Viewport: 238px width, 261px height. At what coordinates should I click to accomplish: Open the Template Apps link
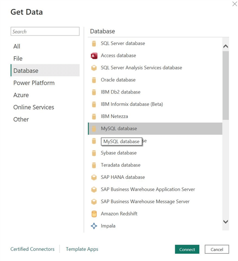tap(82, 249)
